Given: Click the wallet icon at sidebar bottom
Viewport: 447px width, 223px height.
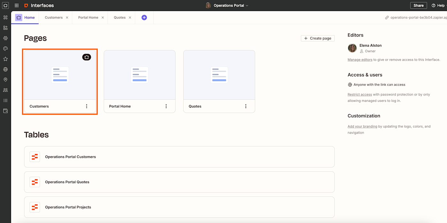Looking at the screenshot, I should pyautogui.click(x=5, y=111).
